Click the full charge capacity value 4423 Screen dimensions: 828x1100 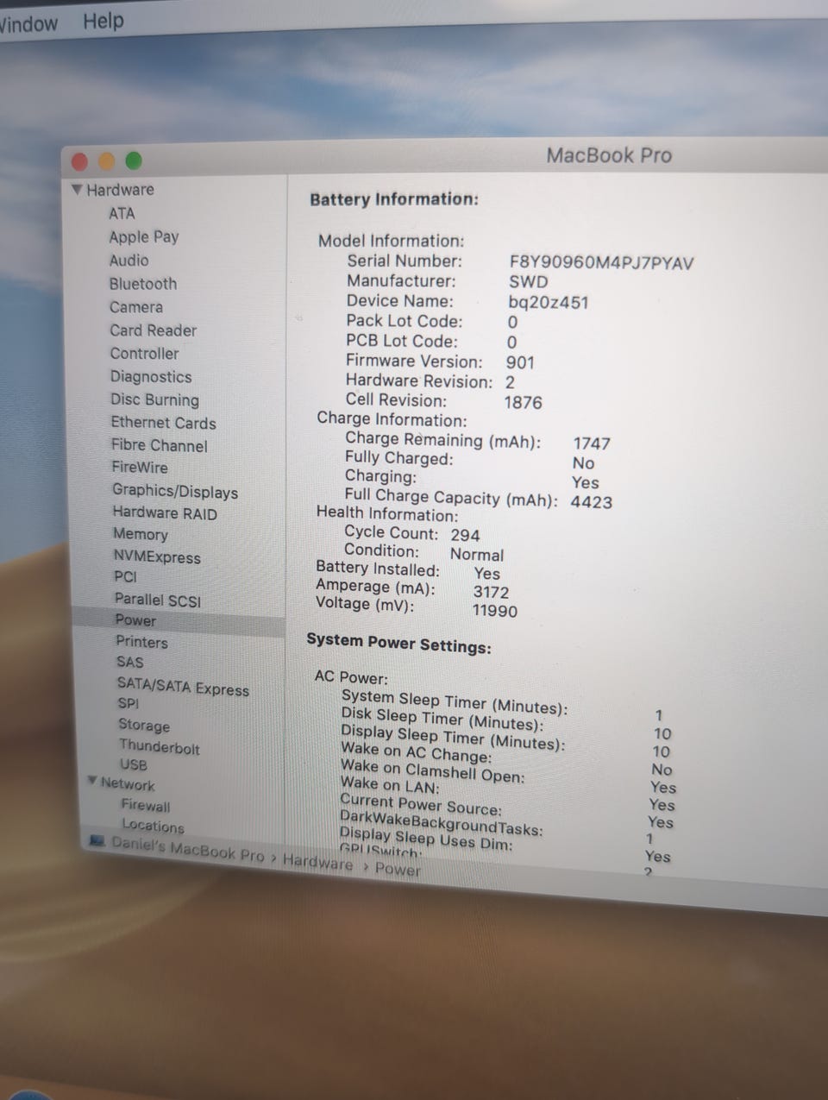(x=591, y=502)
